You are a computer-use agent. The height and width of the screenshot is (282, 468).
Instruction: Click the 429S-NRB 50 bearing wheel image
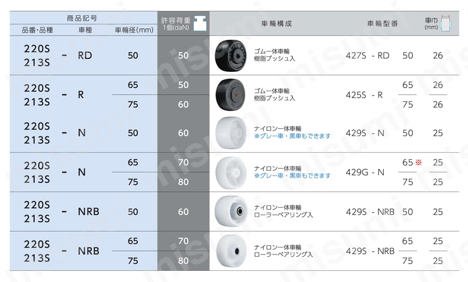point(231,211)
